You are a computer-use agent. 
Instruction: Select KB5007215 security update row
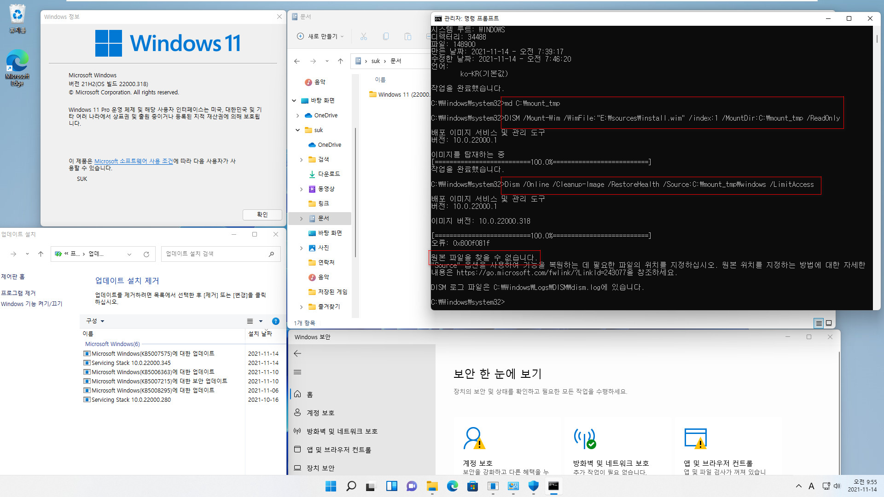coord(181,381)
